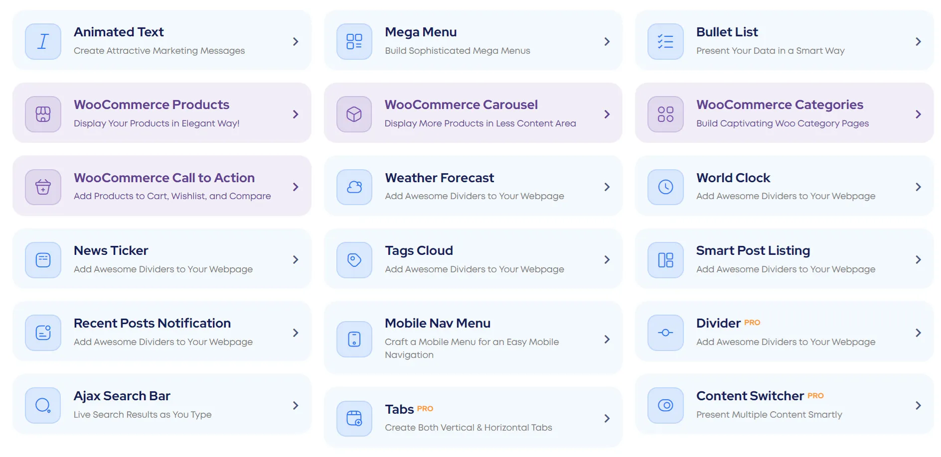Image resolution: width=941 pixels, height=457 pixels.
Task: Open the Tabs widget title
Action: pyautogui.click(x=399, y=409)
